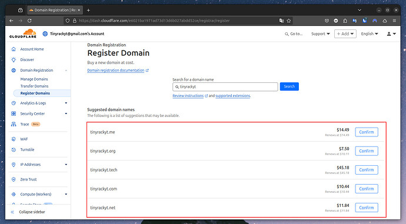Click the $7.50 price

coord(344,149)
